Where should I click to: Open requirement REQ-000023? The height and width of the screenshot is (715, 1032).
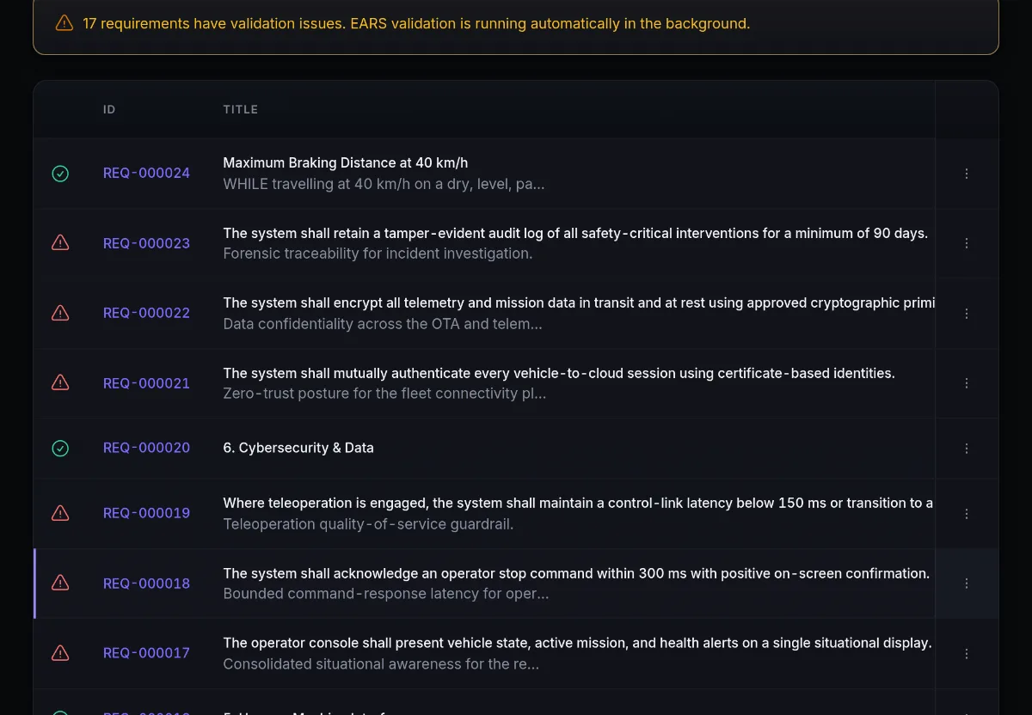[146, 243]
